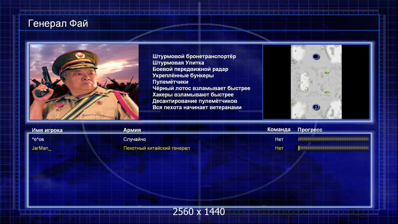Click the "Армия" column header
The image size is (398, 224).
click(132, 130)
